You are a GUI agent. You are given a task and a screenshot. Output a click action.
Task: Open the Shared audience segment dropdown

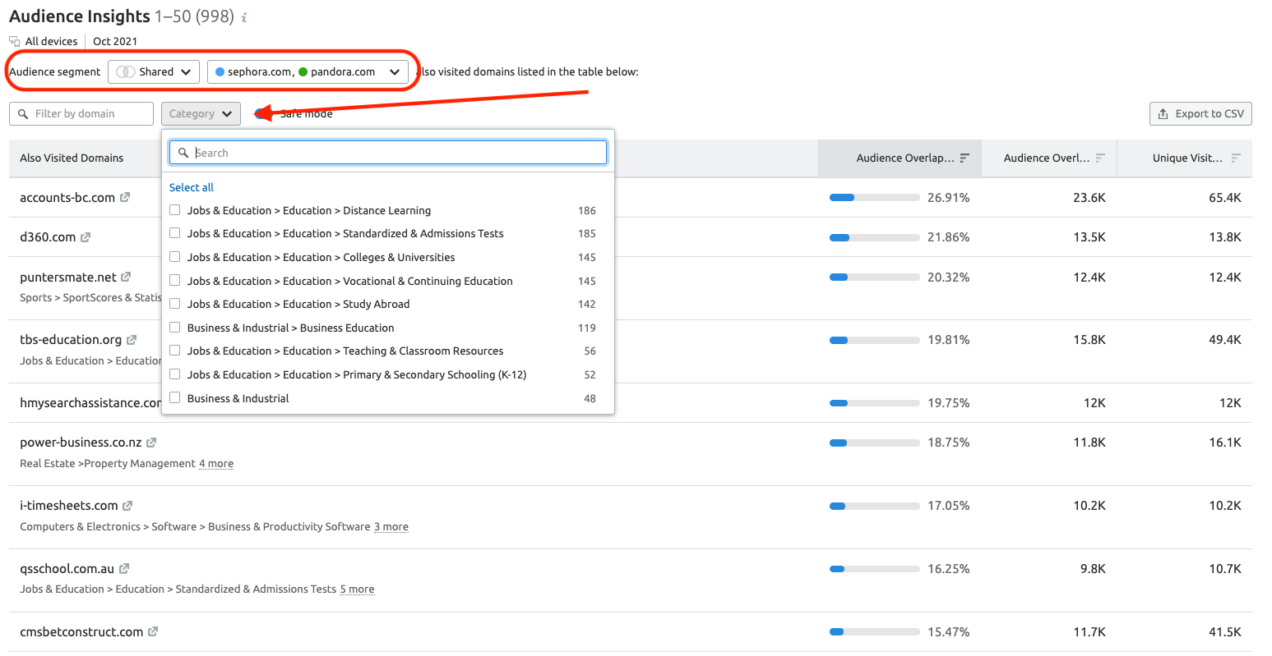154,71
